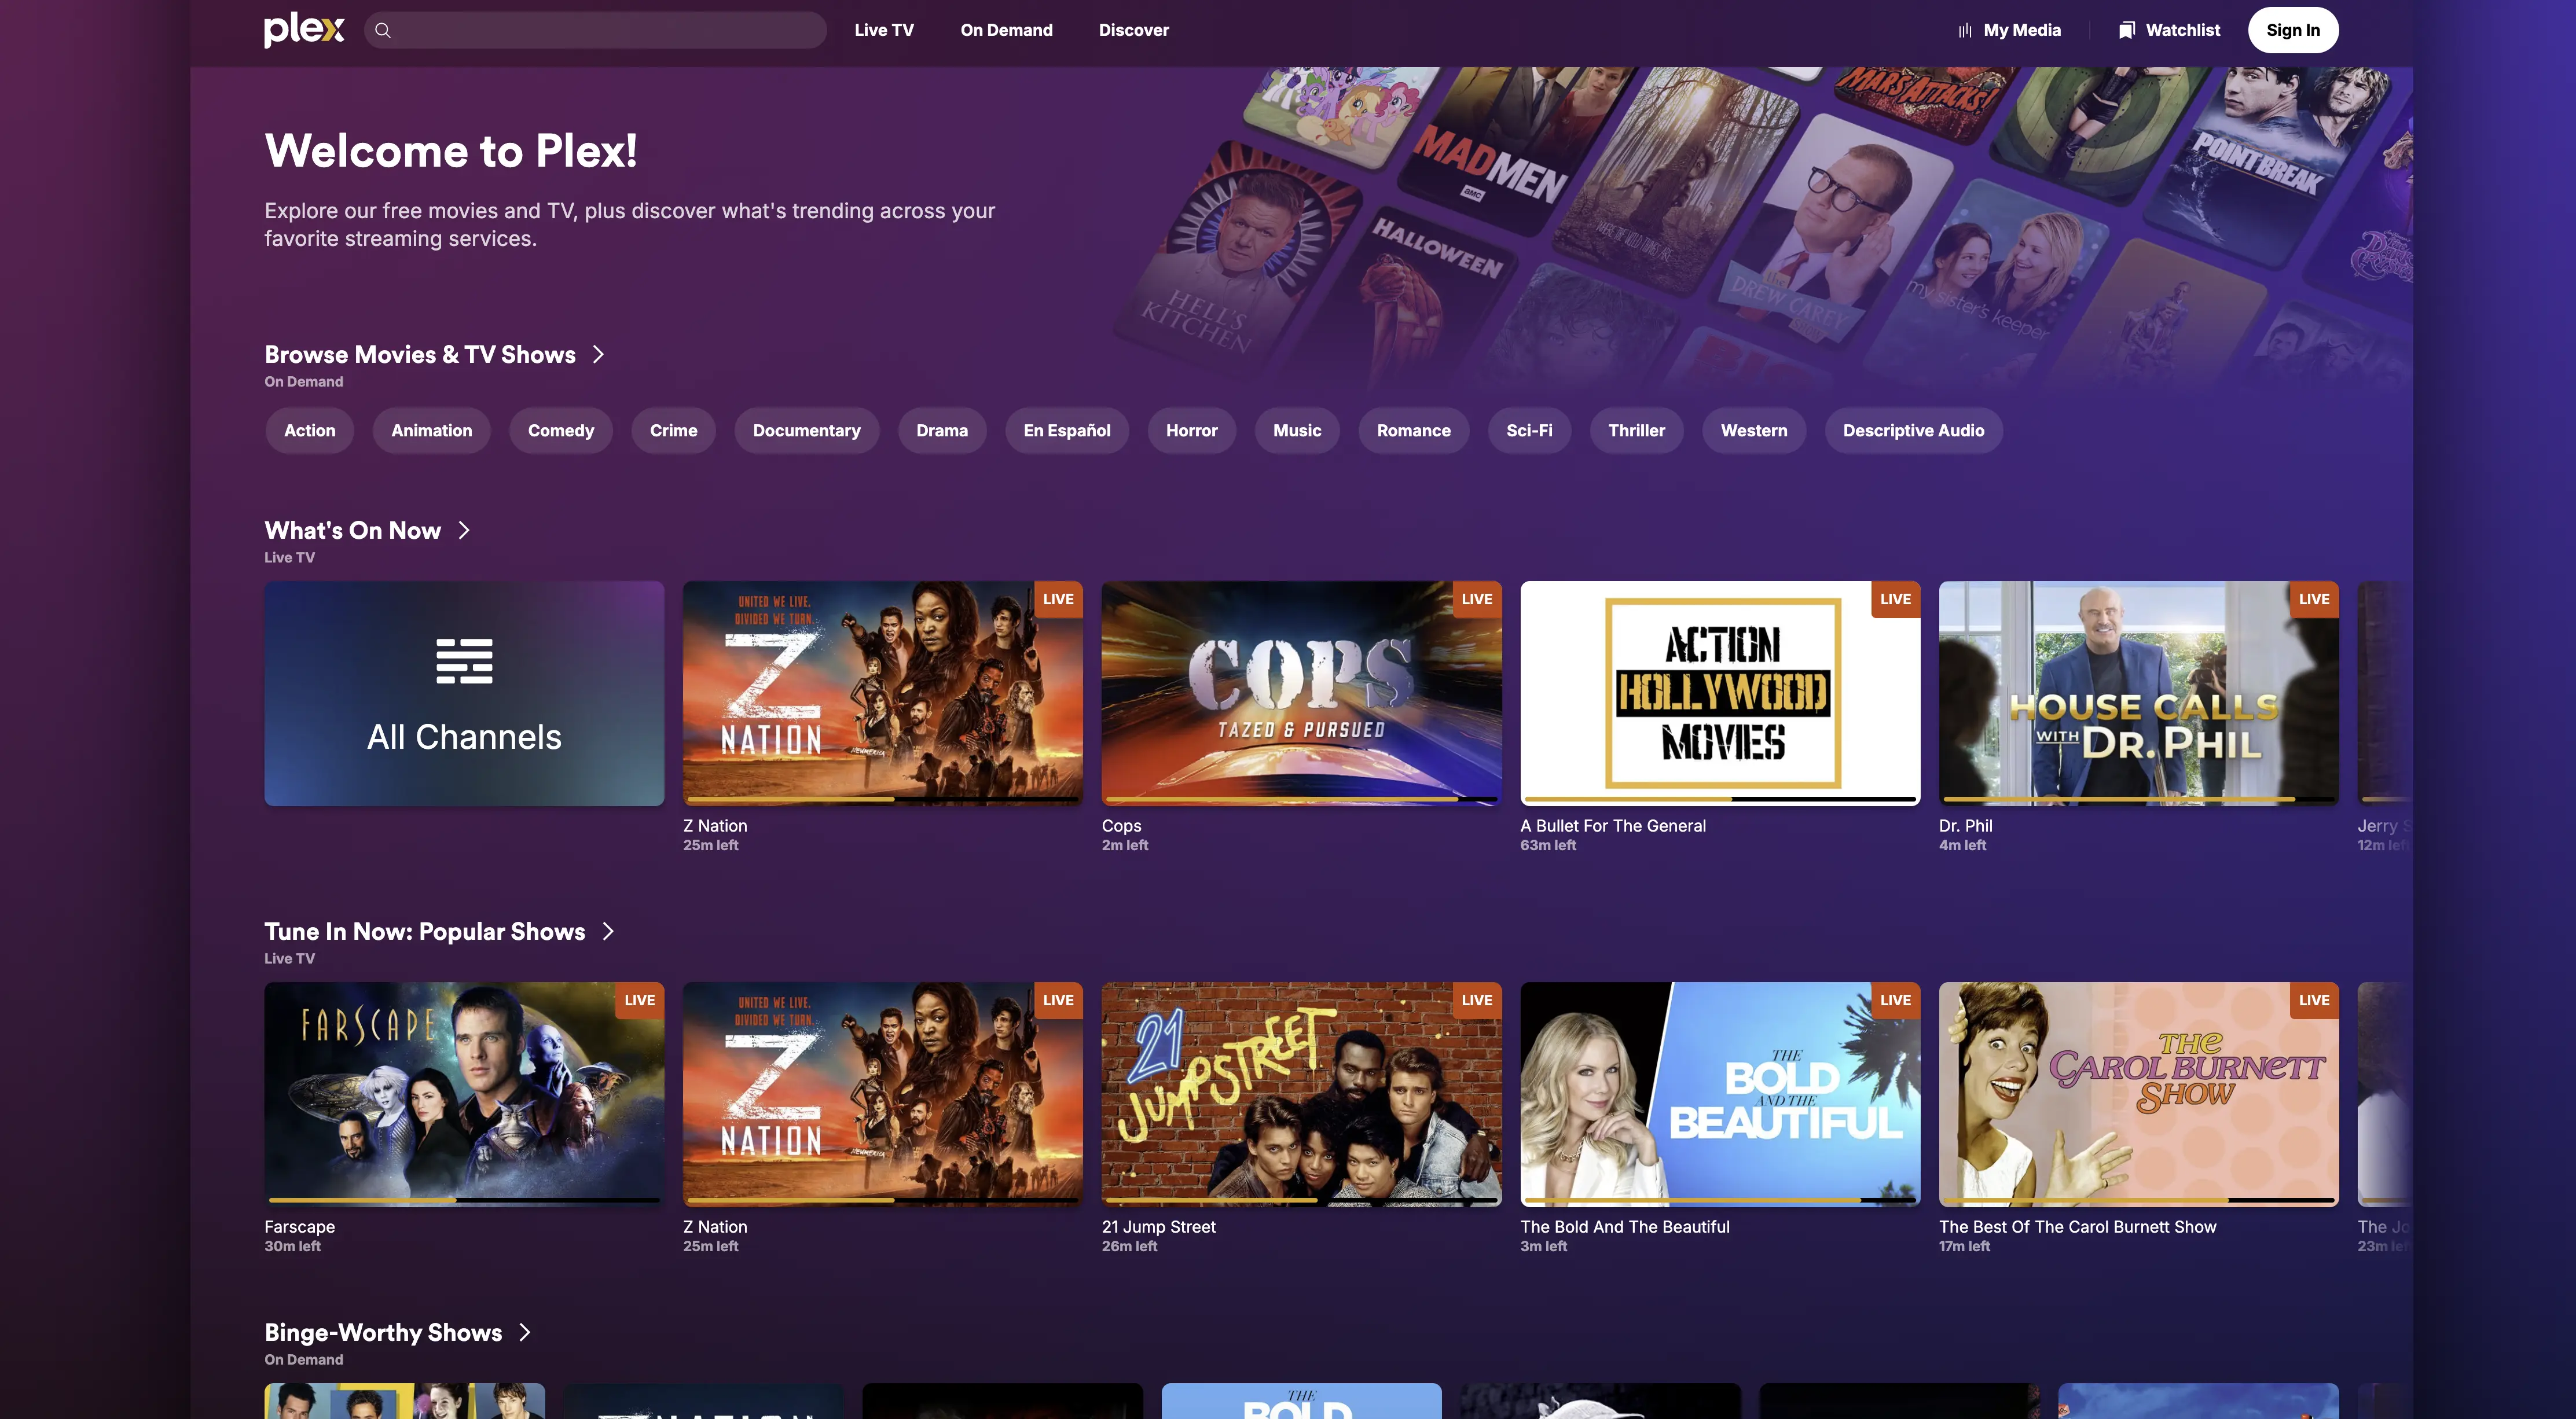Click the 'What's On Now' heading
2576x1419 pixels.
click(352, 530)
